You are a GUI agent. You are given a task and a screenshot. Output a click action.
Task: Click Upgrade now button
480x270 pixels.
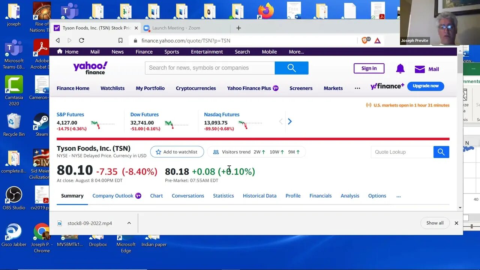[x=426, y=86]
